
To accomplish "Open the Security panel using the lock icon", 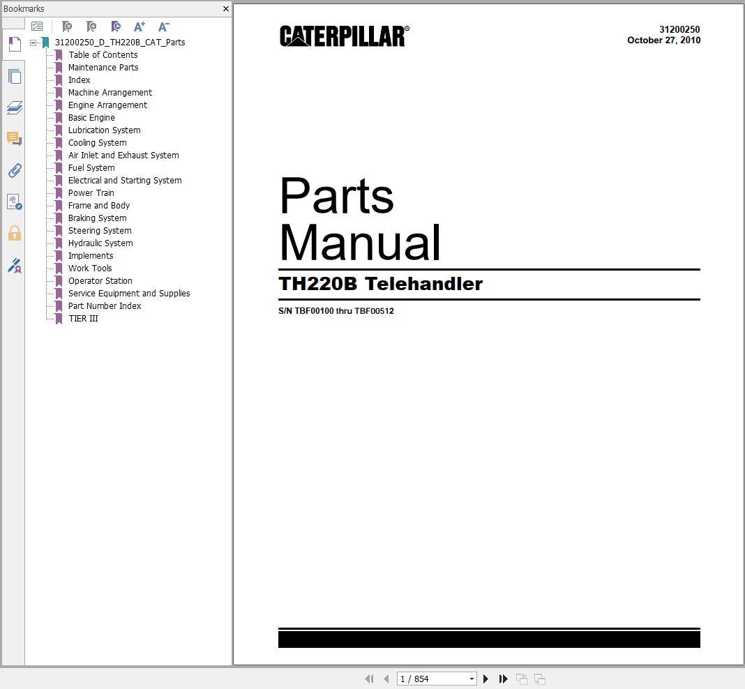I will point(14,233).
